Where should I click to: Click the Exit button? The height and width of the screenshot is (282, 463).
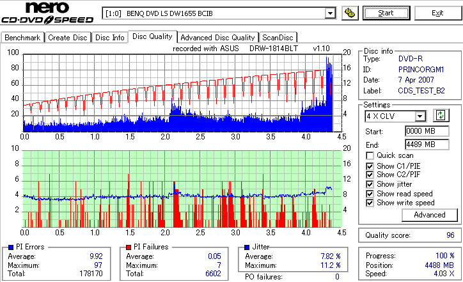coord(437,13)
